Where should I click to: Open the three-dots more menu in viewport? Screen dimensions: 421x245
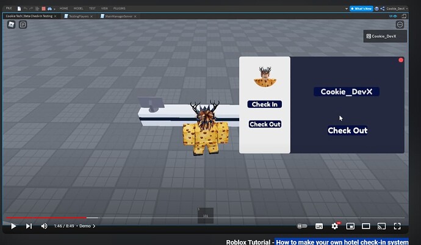[400, 24]
